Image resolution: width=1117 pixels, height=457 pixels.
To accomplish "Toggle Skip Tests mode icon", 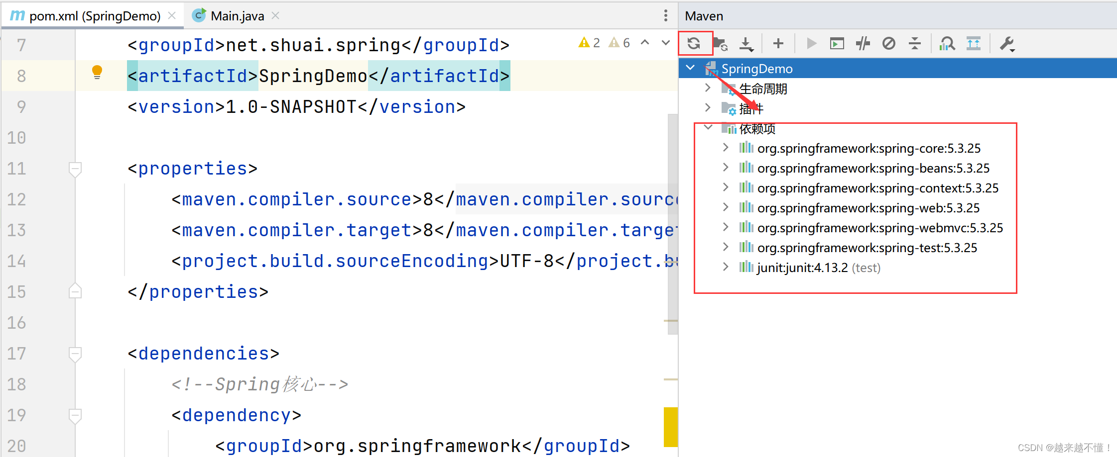I will click(889, 44).
